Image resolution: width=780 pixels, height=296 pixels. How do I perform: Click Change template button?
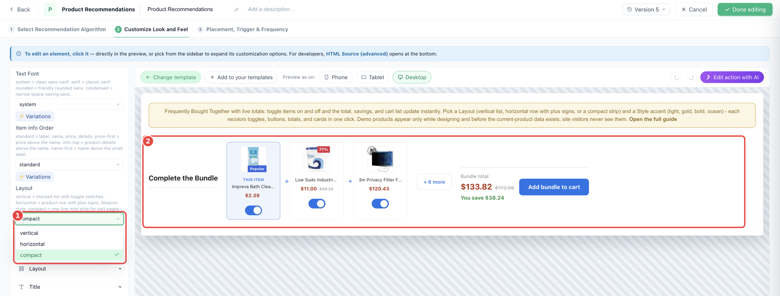(x=171, y=77)
